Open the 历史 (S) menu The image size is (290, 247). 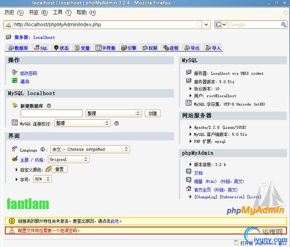(x=14, y=13)
